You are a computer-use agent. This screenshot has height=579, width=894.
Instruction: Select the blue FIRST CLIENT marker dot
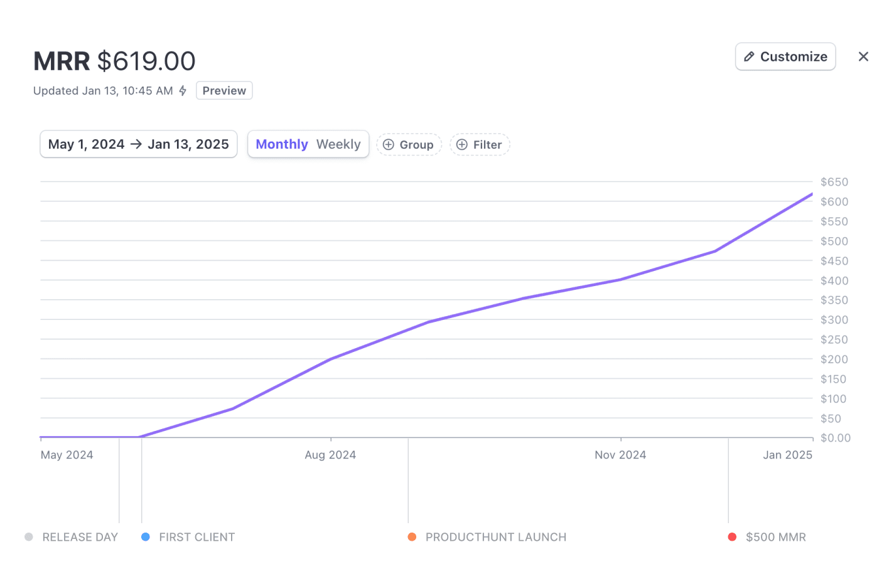145,537
